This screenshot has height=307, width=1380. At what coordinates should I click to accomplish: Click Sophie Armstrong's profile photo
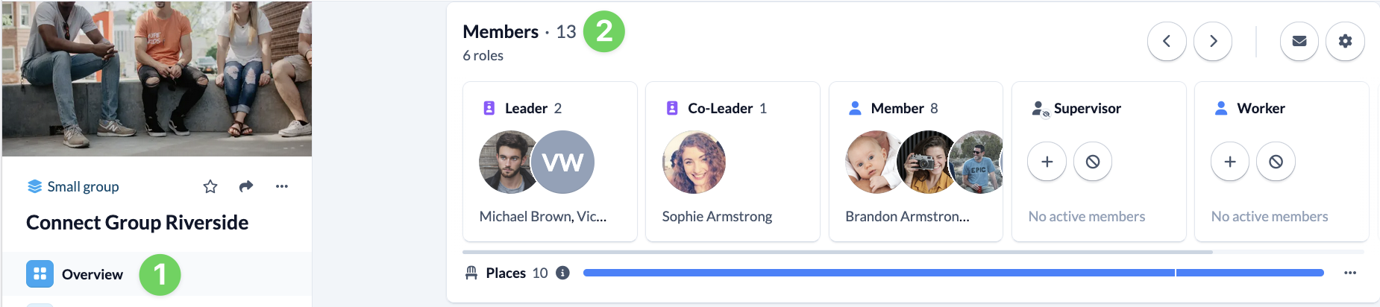point(694,162)
